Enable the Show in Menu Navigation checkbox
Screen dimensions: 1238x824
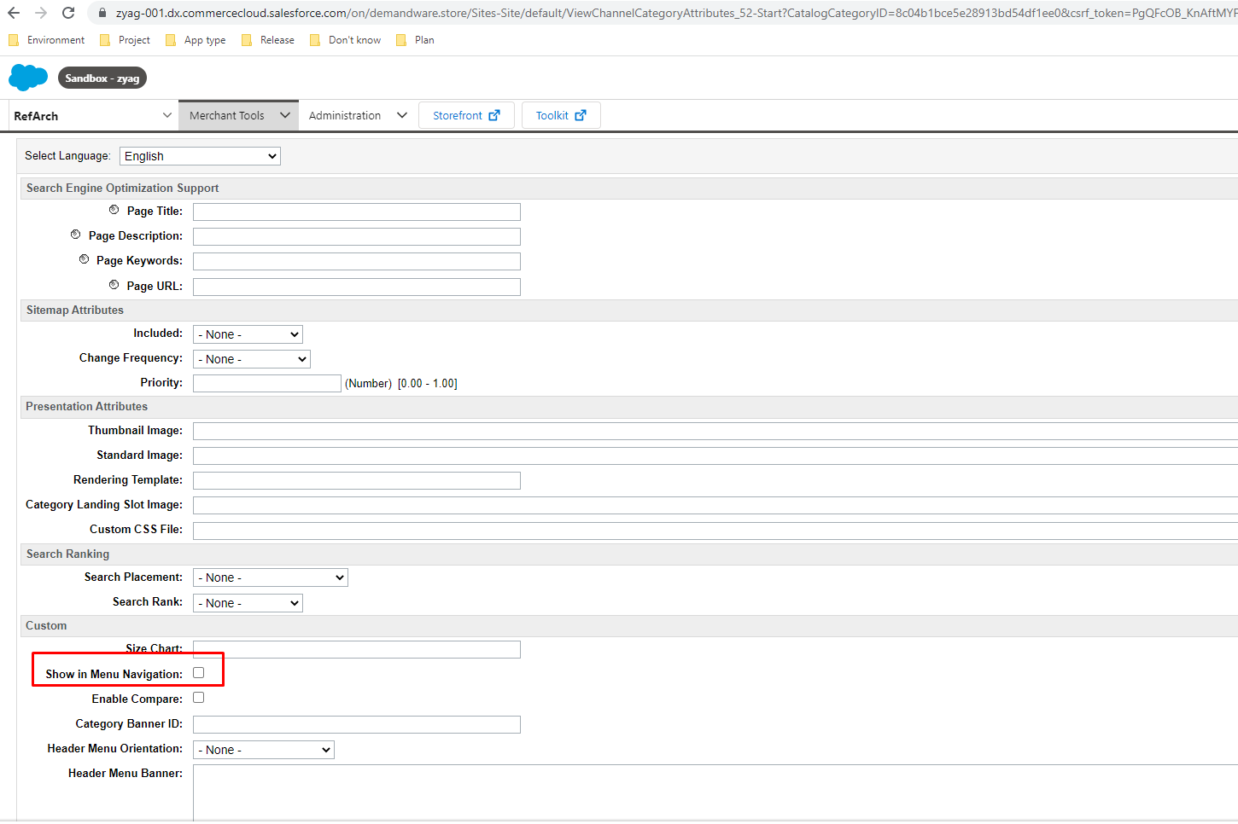tap(199, 673)
